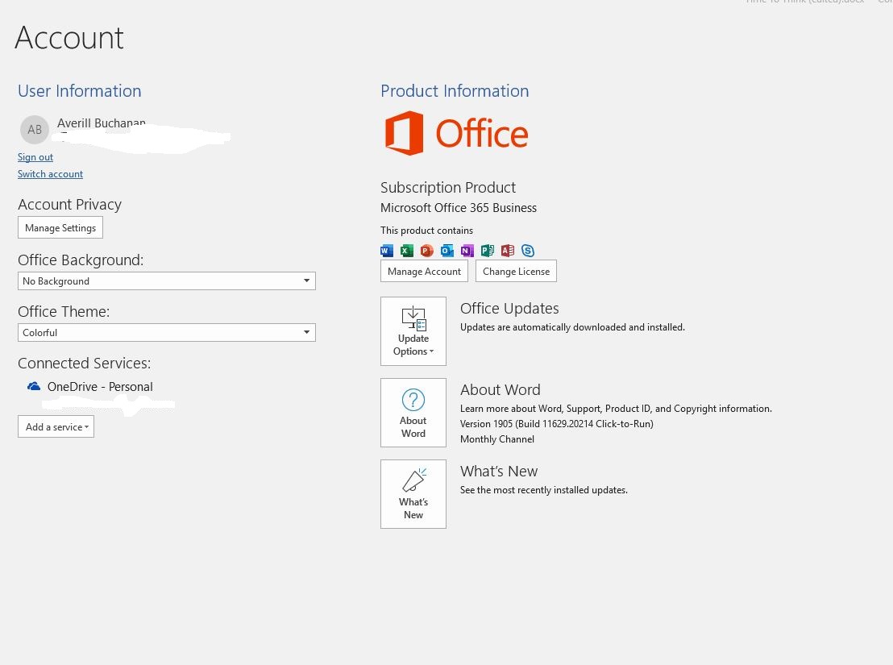The width and height of the screenshot is (893, 665).
Task: Click the Word app icon
Action: point(387,251)
